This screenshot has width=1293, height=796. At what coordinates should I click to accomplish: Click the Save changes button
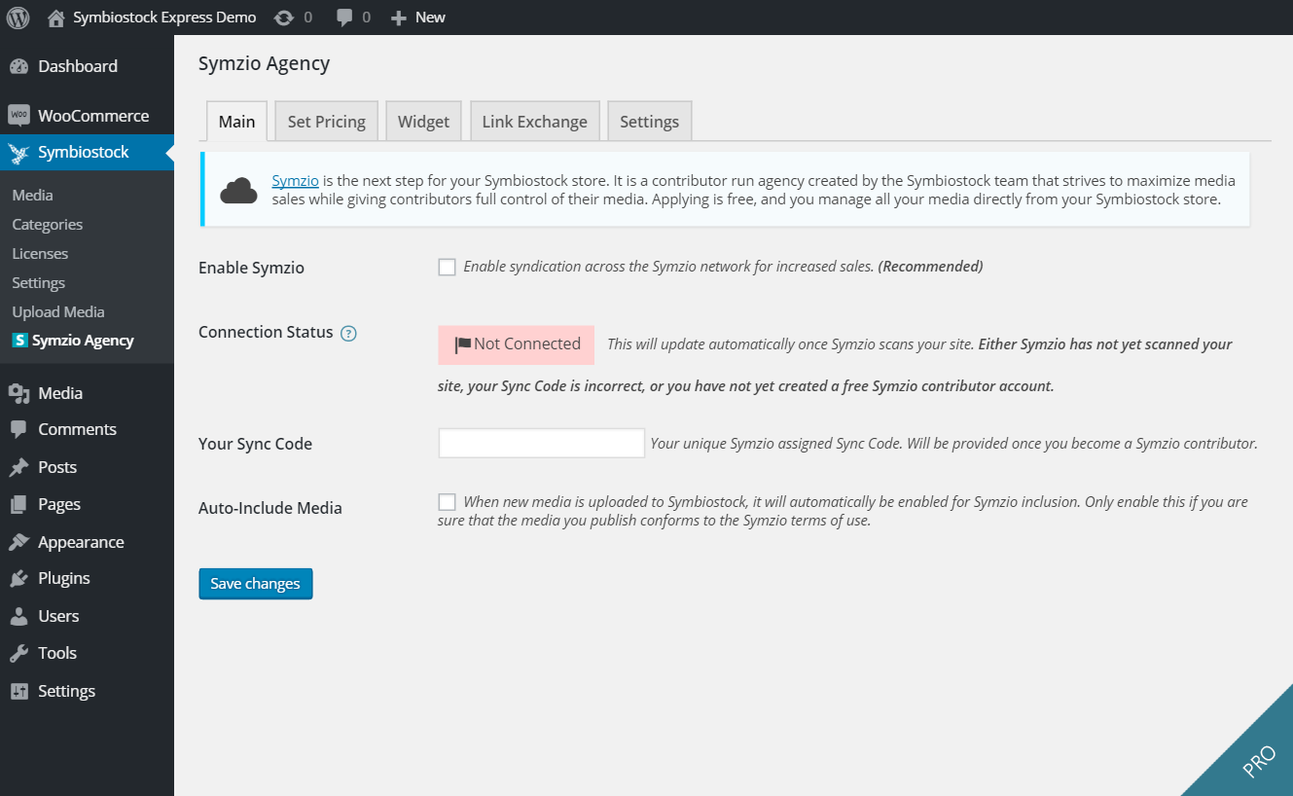(255, 584)
